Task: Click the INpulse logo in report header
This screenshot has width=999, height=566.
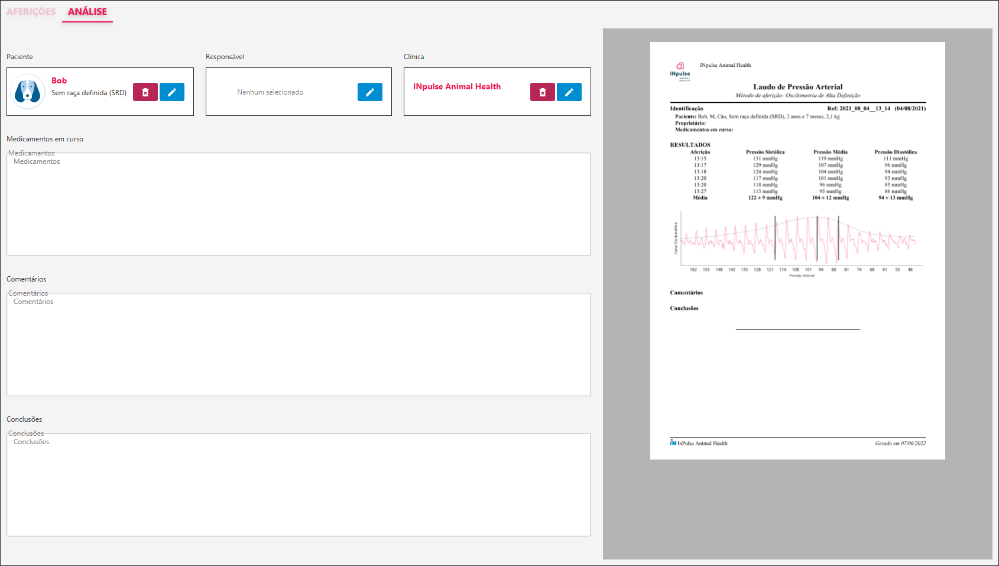Action: click(x=680, y=71)
